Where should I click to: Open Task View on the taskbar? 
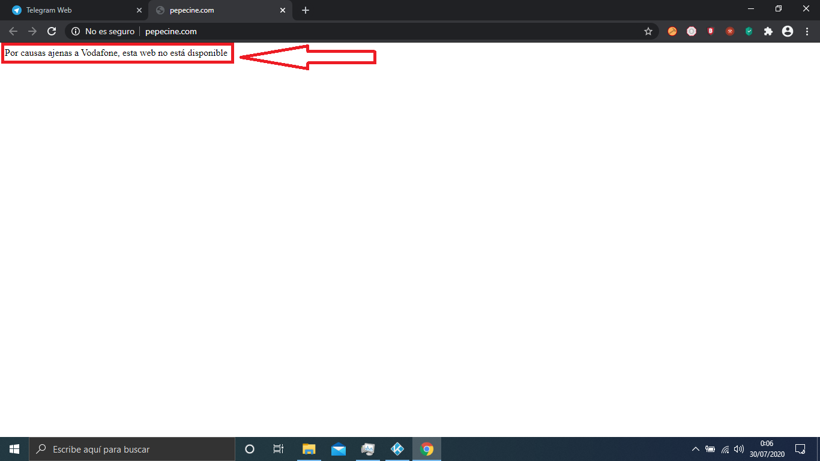pos(279,449)
